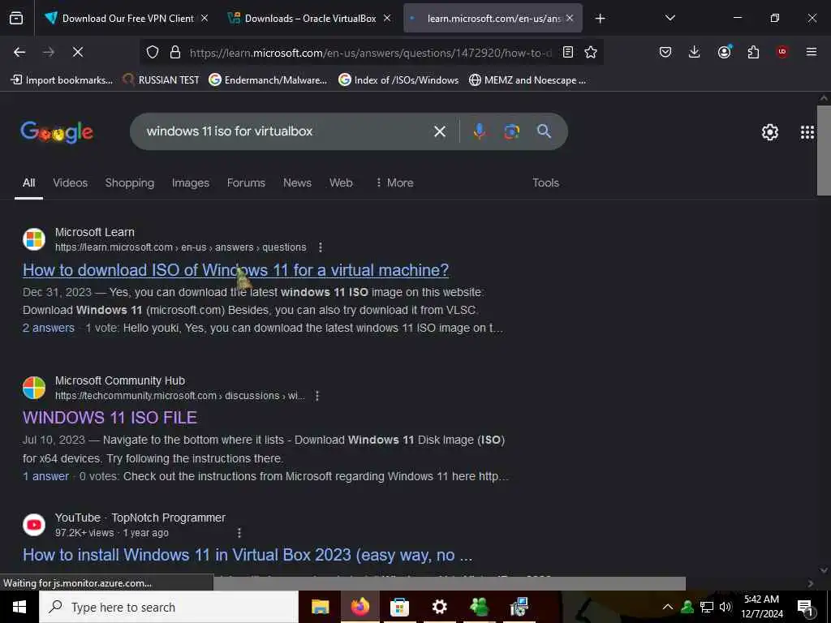
Task: Open uBlock Origin extension icon
Action: [781, 52]
